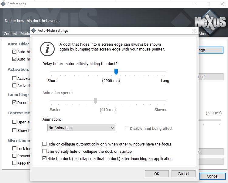
Task: Uncheck hide the dock after launching an application
Action: (45, 158)
